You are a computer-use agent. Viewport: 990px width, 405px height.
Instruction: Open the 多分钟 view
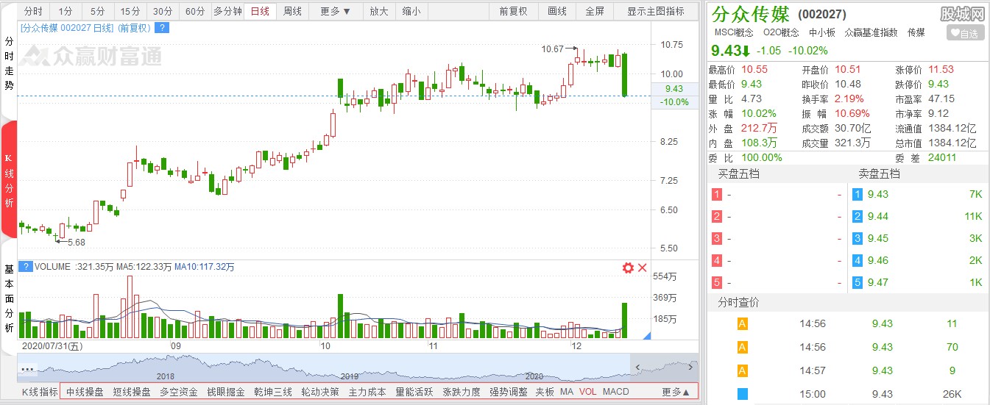tap(227, 12)
